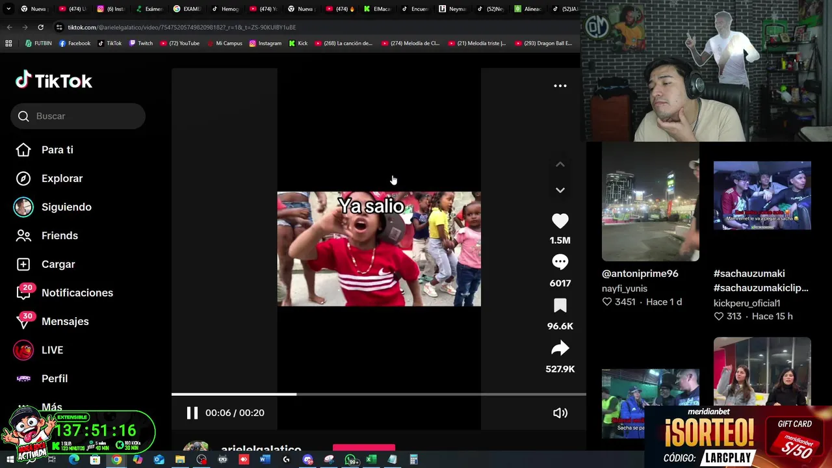832x468 pixels.
Task: Go to next video with down chevron
Action: [560, 190]
